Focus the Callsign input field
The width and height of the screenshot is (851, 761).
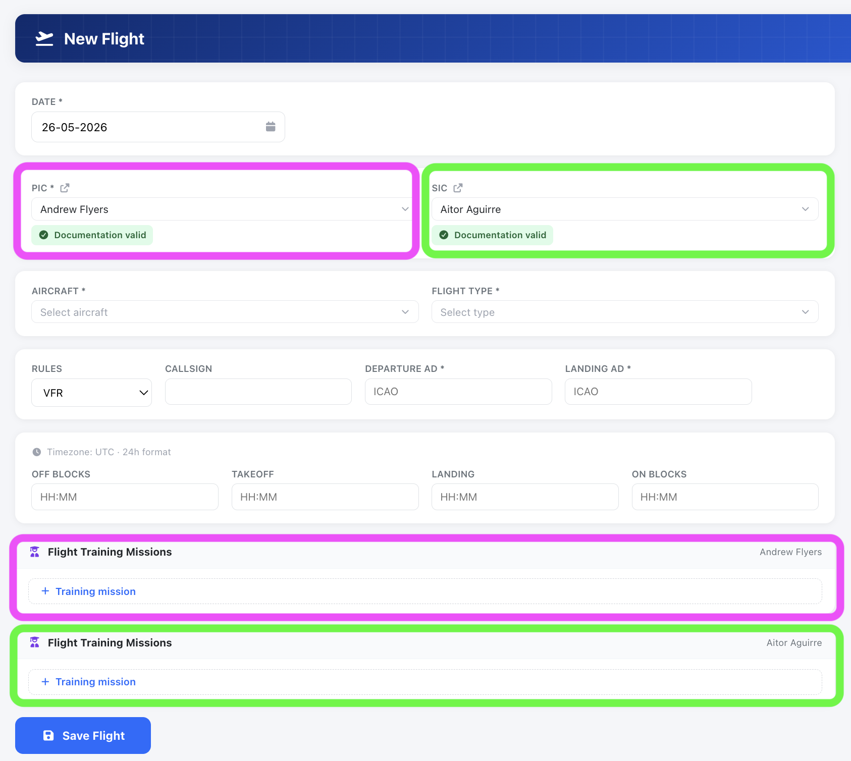tap(258, 392)
